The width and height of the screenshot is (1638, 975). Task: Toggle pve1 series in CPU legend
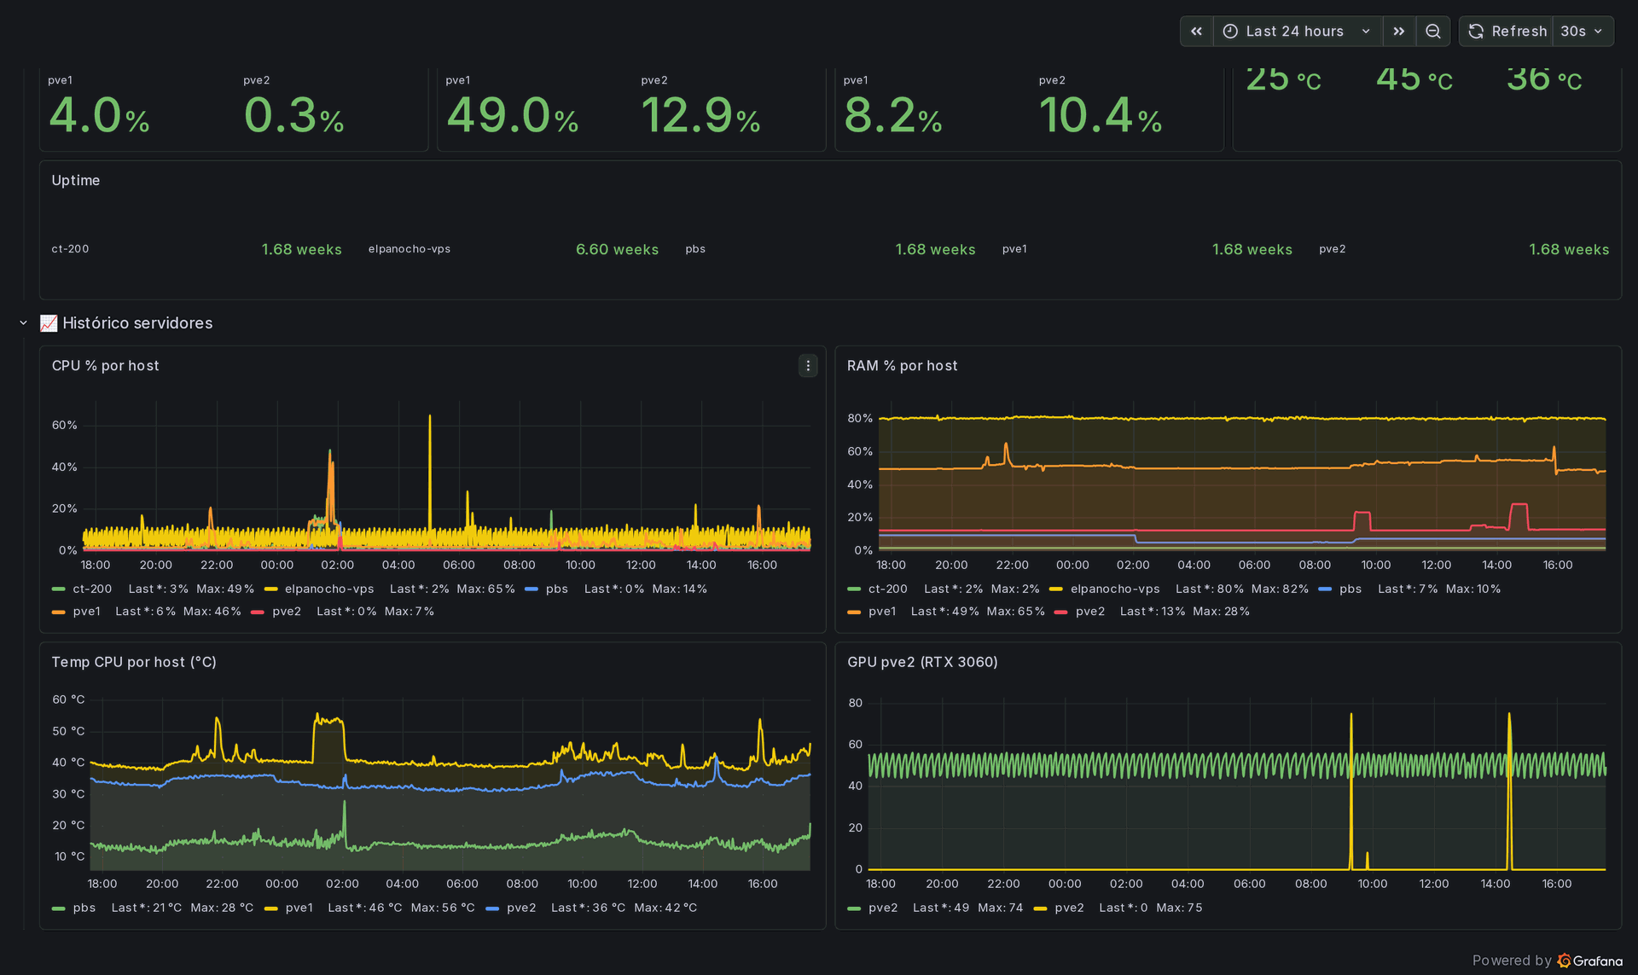[x=87, y=612]
